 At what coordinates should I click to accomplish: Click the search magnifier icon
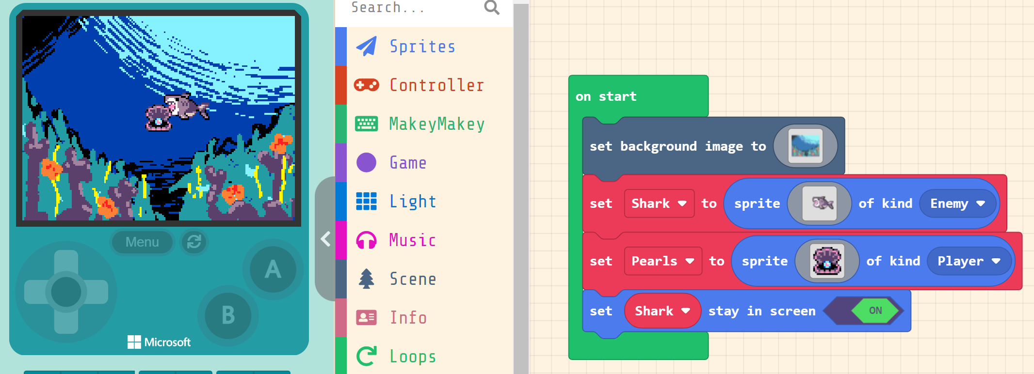(491, 8)
